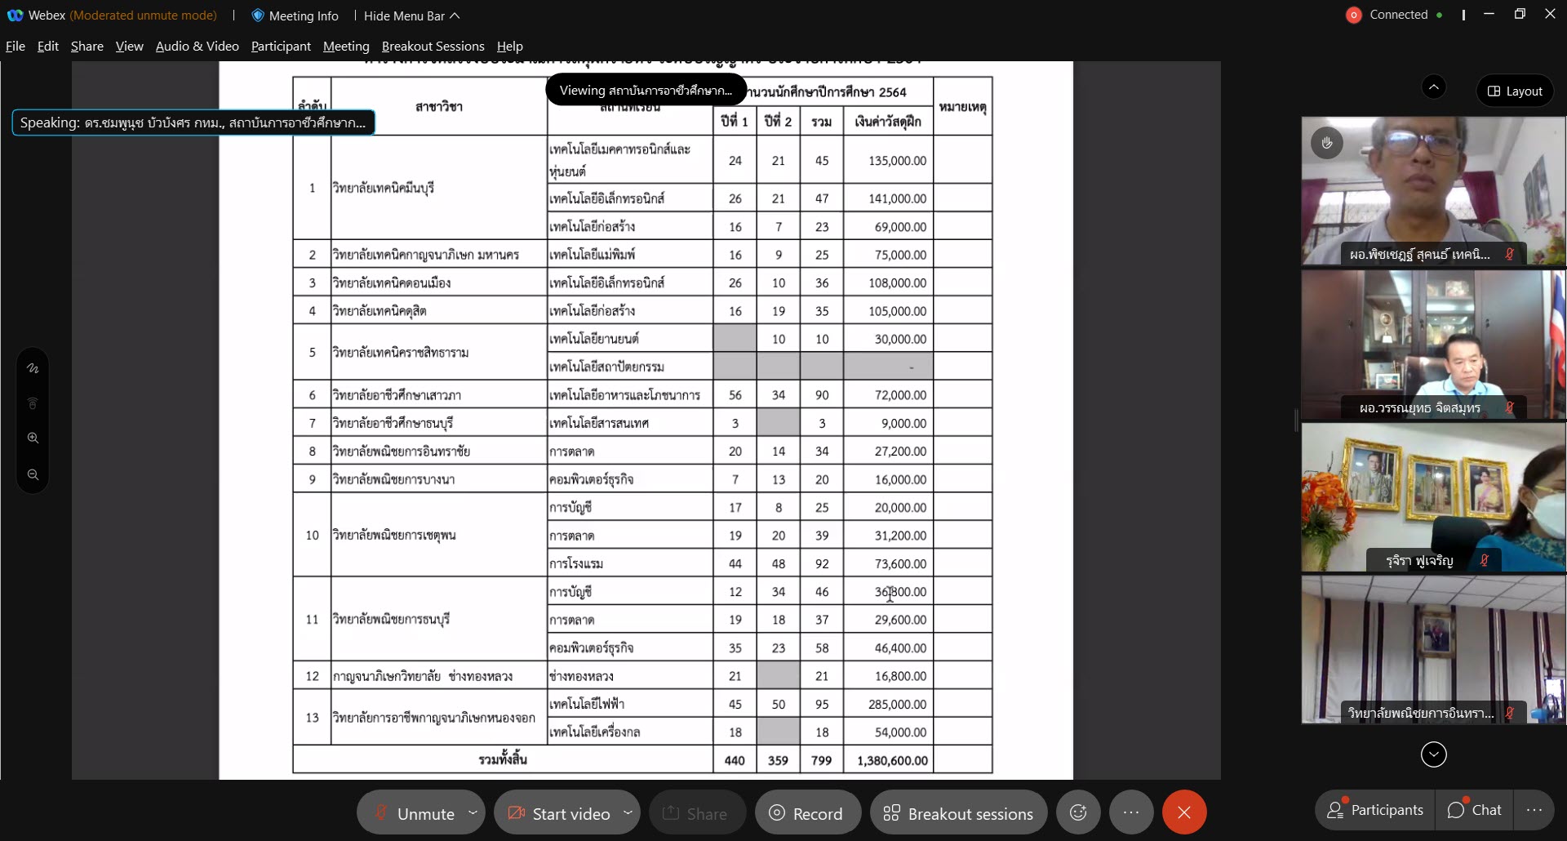Screen dimensions: 1567x841
Task: Open the Help menu
Action: point(510,47)
